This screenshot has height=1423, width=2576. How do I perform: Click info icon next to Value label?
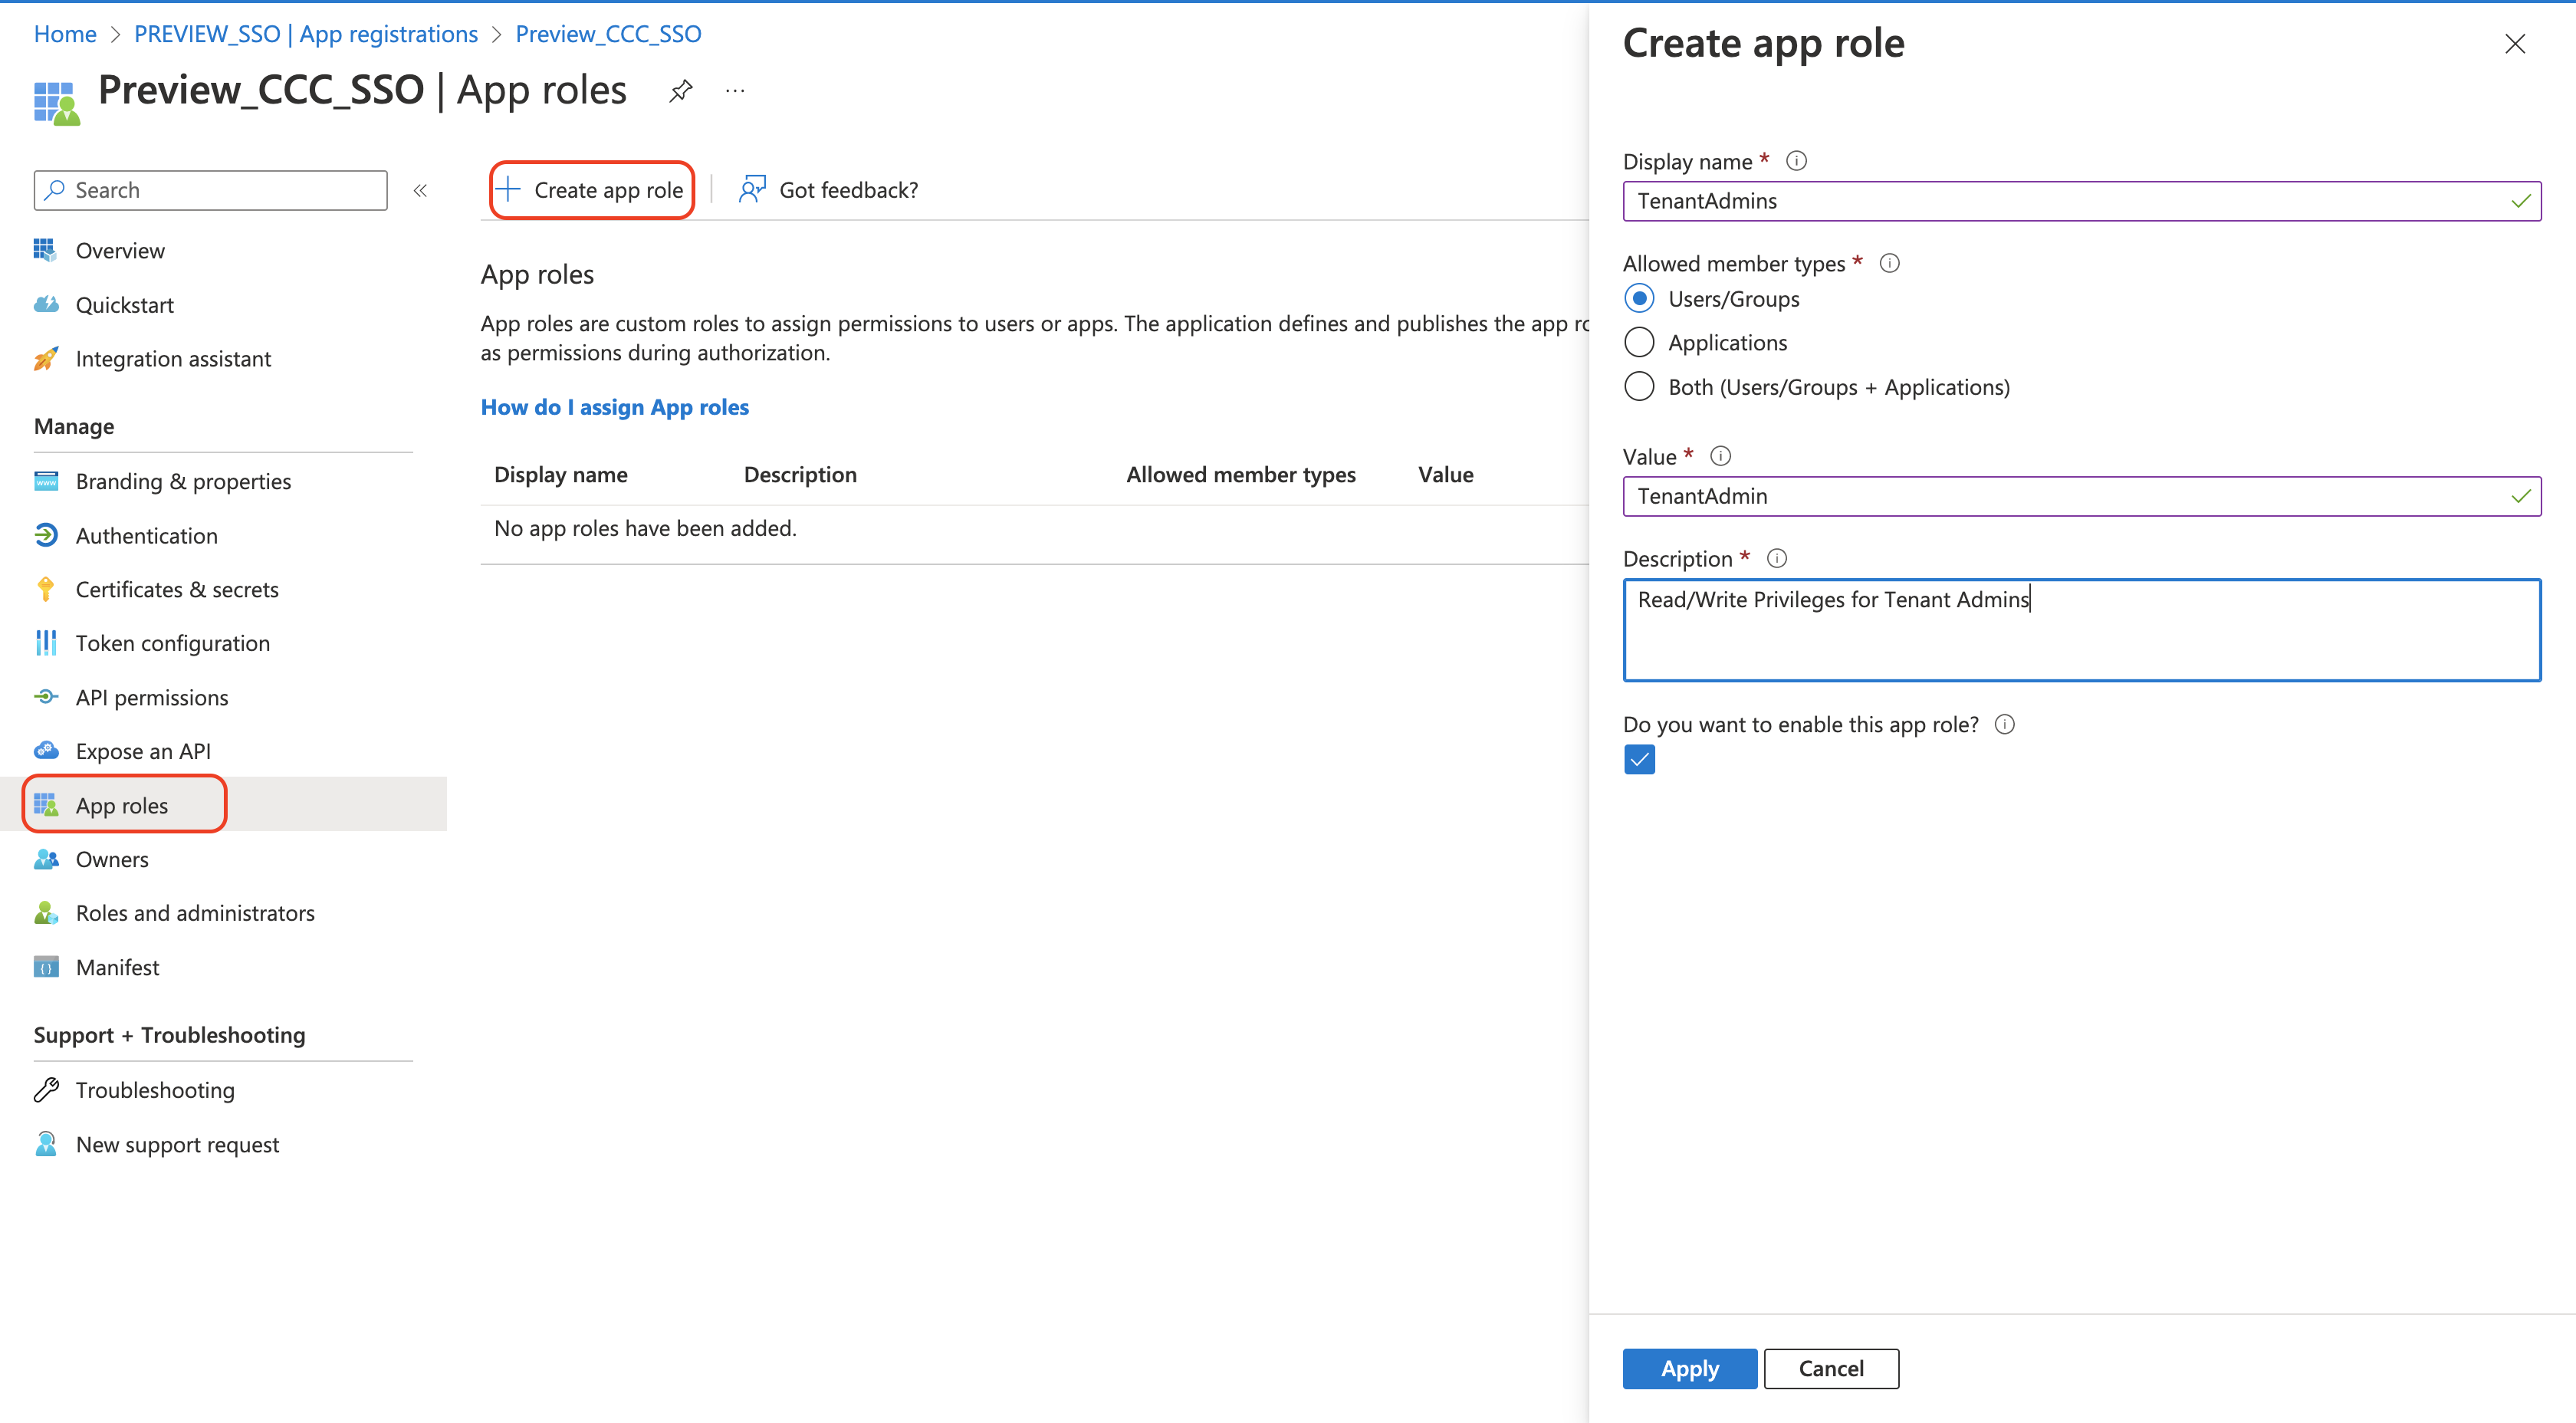(x=1720, y=456)
